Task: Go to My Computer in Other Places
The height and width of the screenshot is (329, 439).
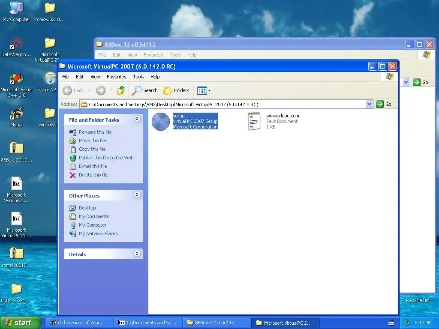Action: (x=93, y=225)
